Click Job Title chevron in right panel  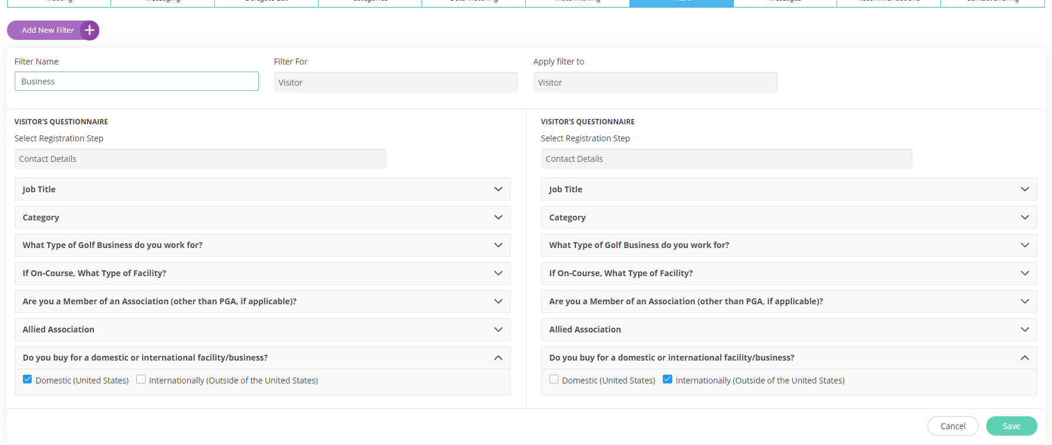tap(1024, 189)
